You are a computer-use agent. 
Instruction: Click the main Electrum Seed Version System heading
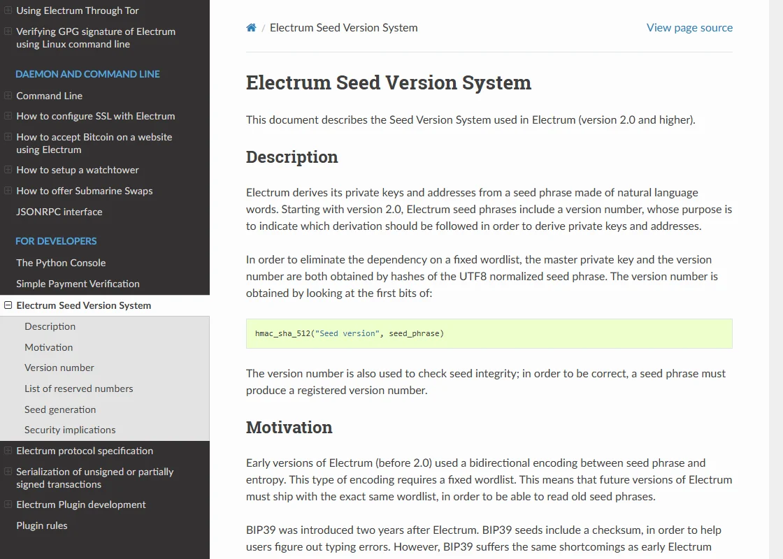point(389,82)
